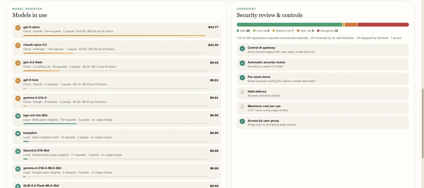
Task: Click the Held delivery title
Action: (x=257, y=91)
